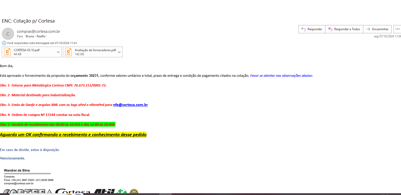This screenshot has height=195, width=401.
Task: Click PDF icon of CORTESA 03.10.pdf
Action: [7, 52]
